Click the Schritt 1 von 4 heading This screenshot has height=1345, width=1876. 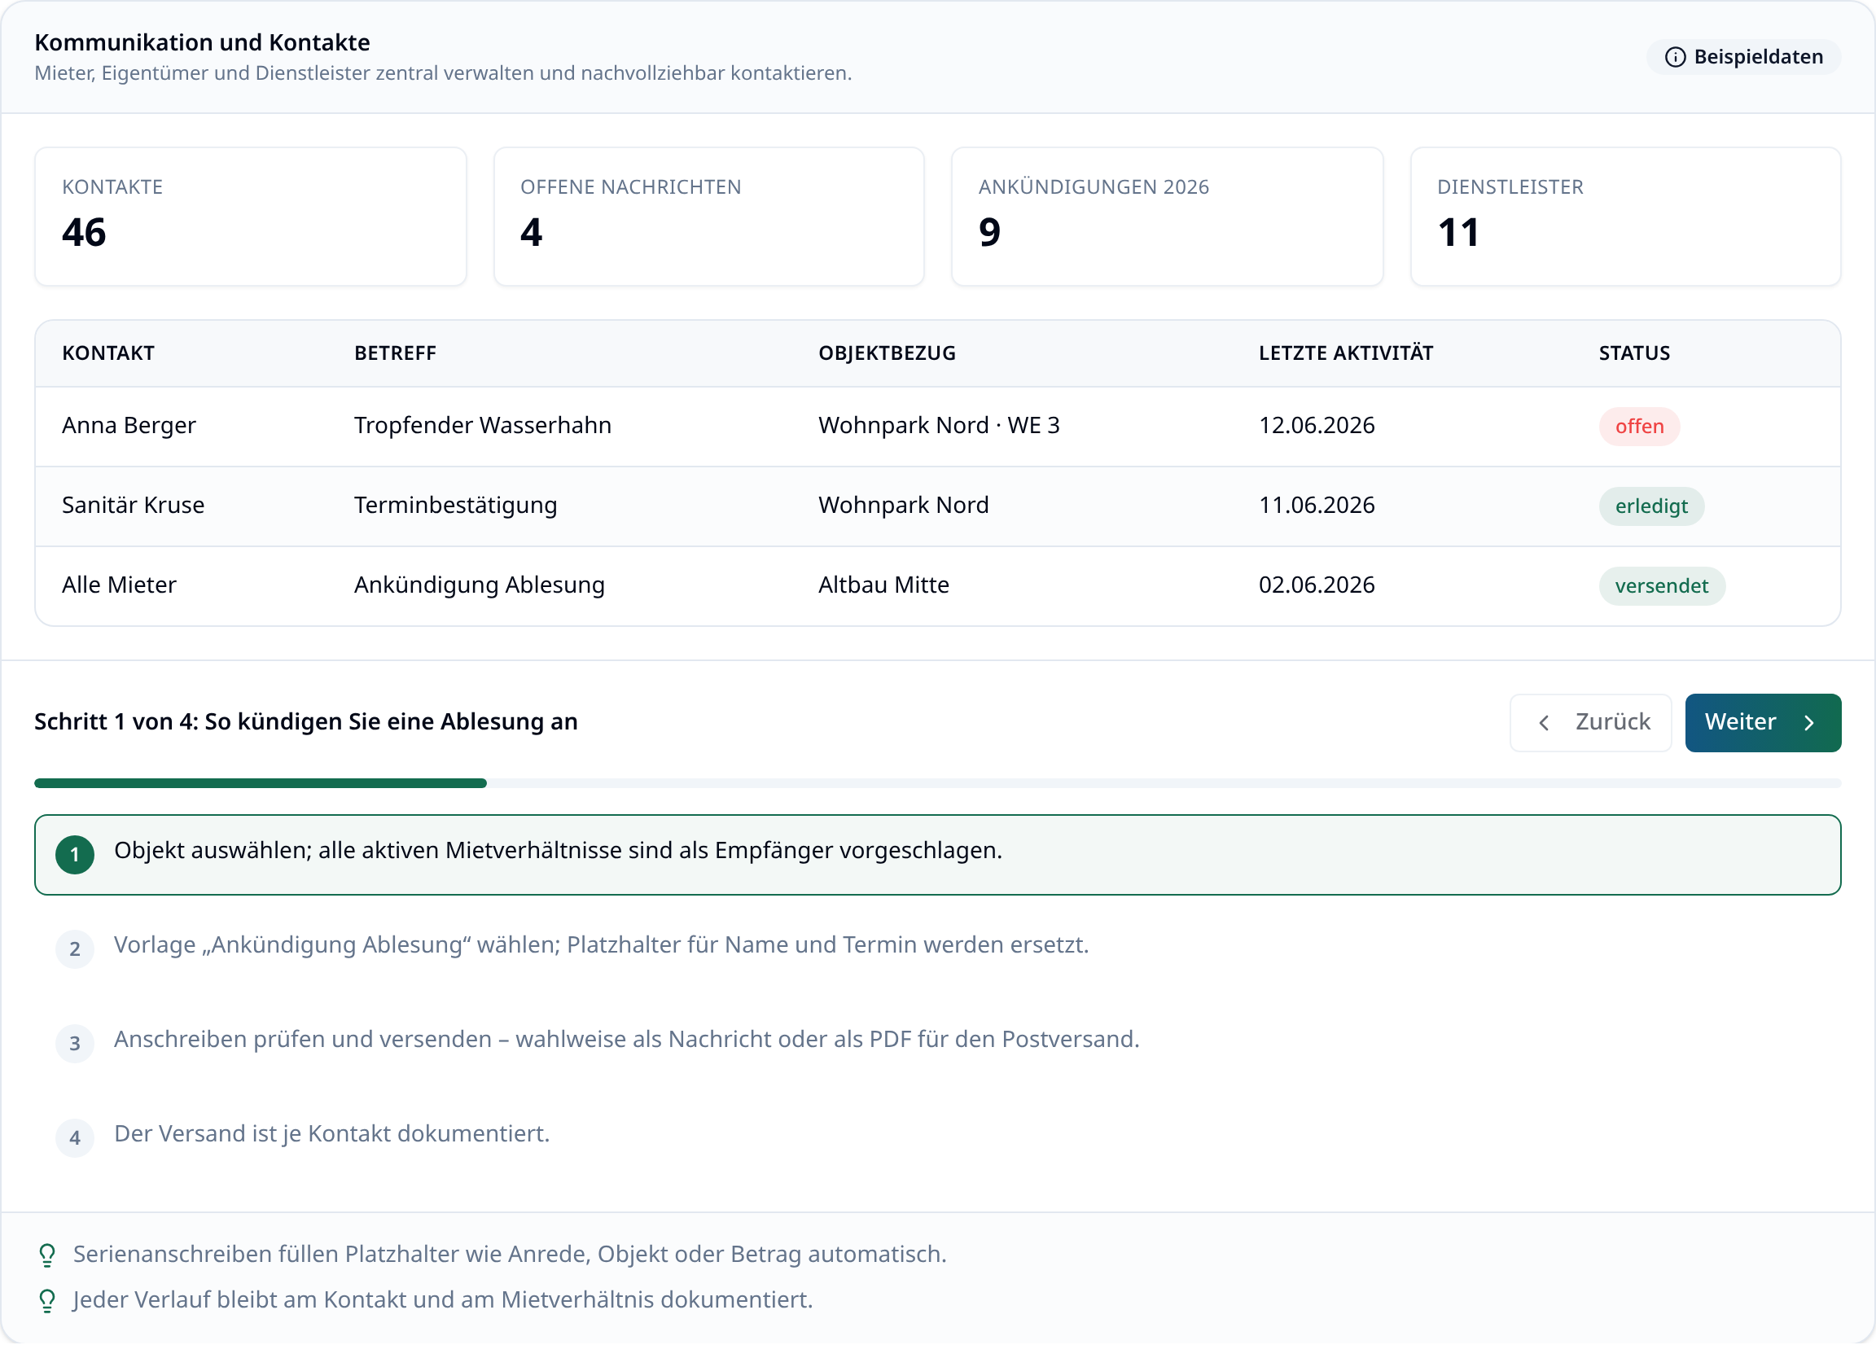point(306,722)
